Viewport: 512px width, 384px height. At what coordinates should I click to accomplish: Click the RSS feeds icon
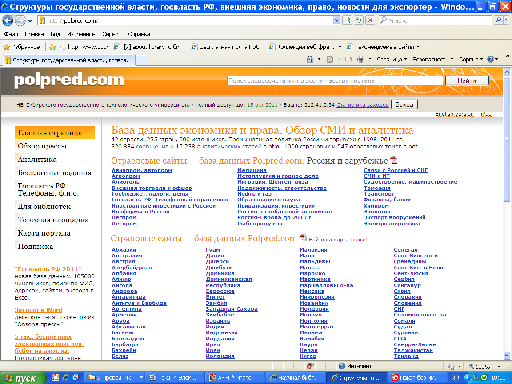330,59
